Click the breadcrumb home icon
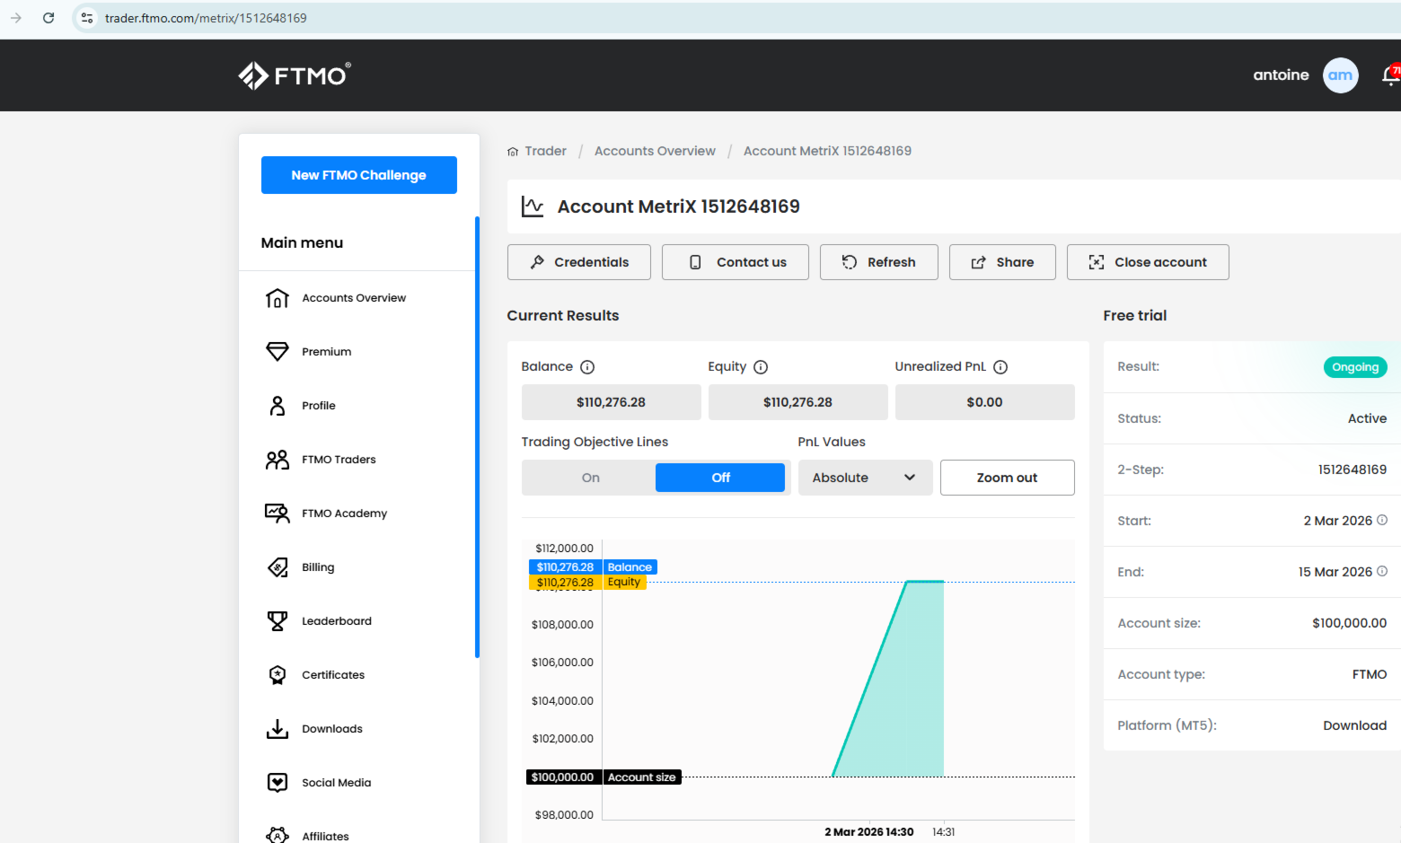This screenshot has height=843, width=1401. (513, 152)
